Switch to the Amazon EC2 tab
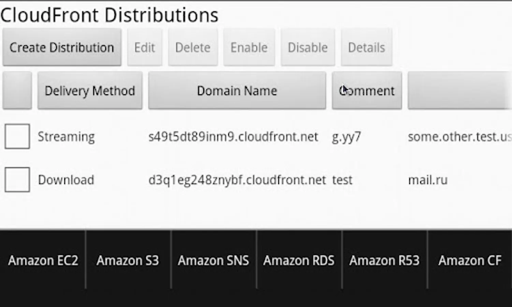 point(43,261)
